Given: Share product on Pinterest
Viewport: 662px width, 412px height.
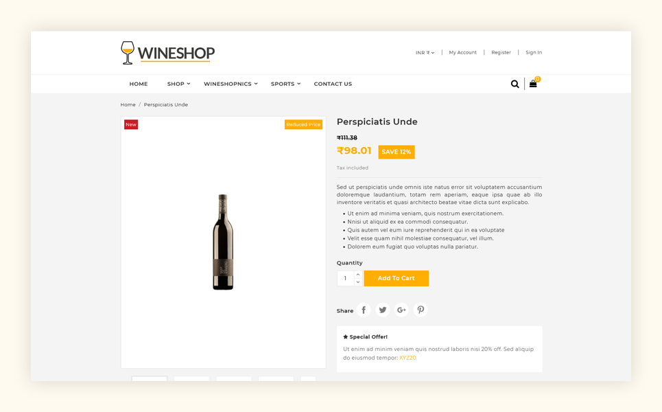Looking at the screenshot, I should click(421, 310).
